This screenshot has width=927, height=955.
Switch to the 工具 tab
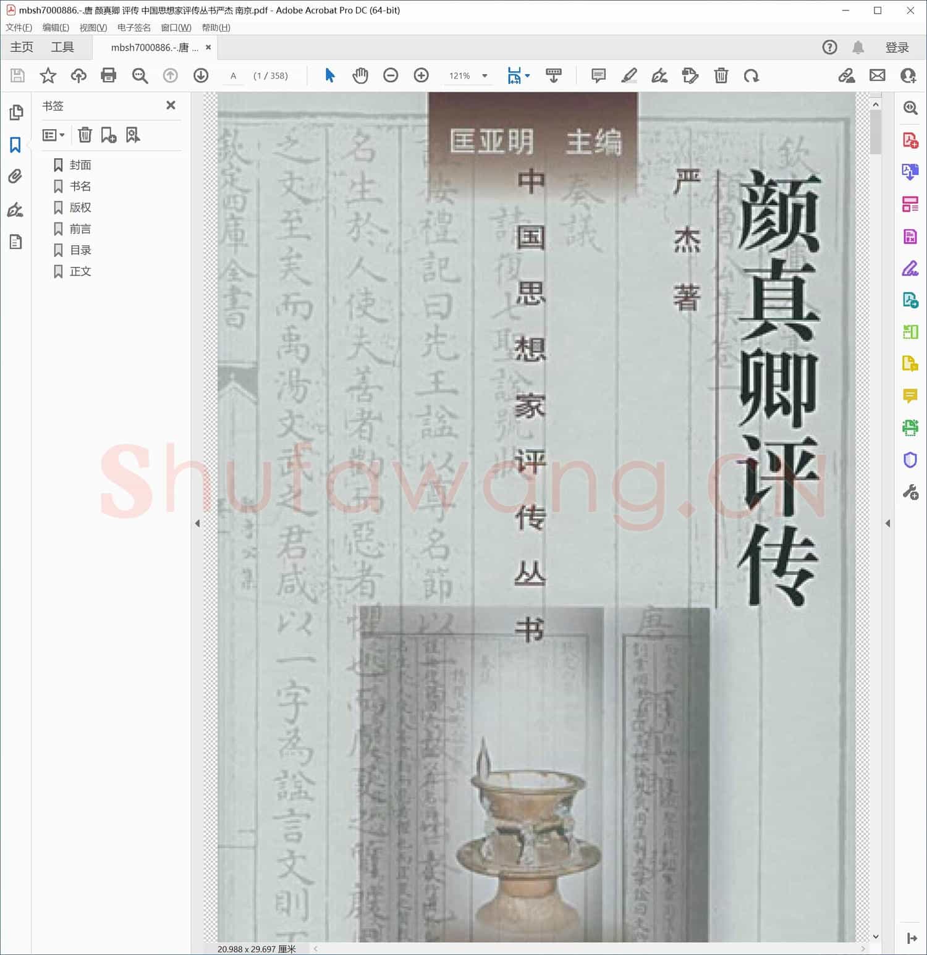pyautogui.click(x=62, y=47)
